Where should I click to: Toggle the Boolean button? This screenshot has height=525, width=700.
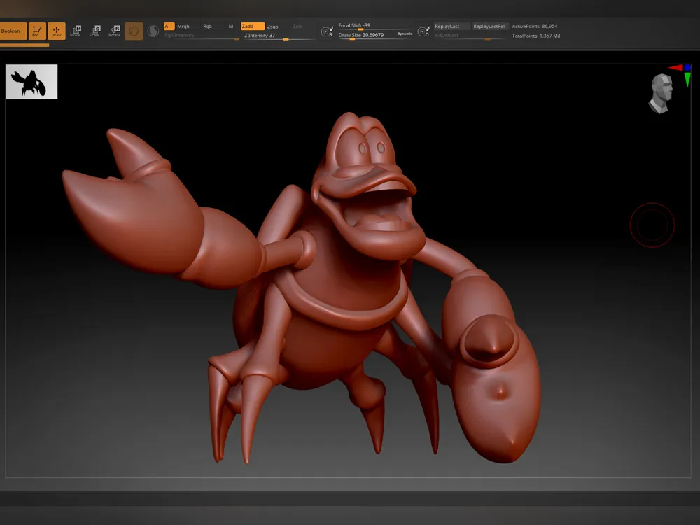13,31
